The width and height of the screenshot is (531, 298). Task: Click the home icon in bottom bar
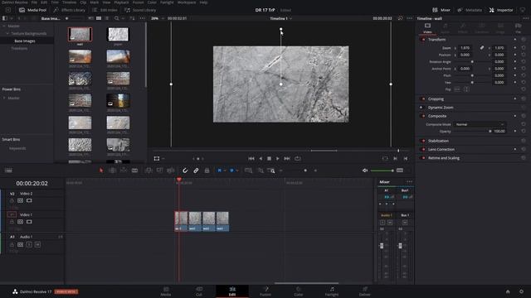508,291
